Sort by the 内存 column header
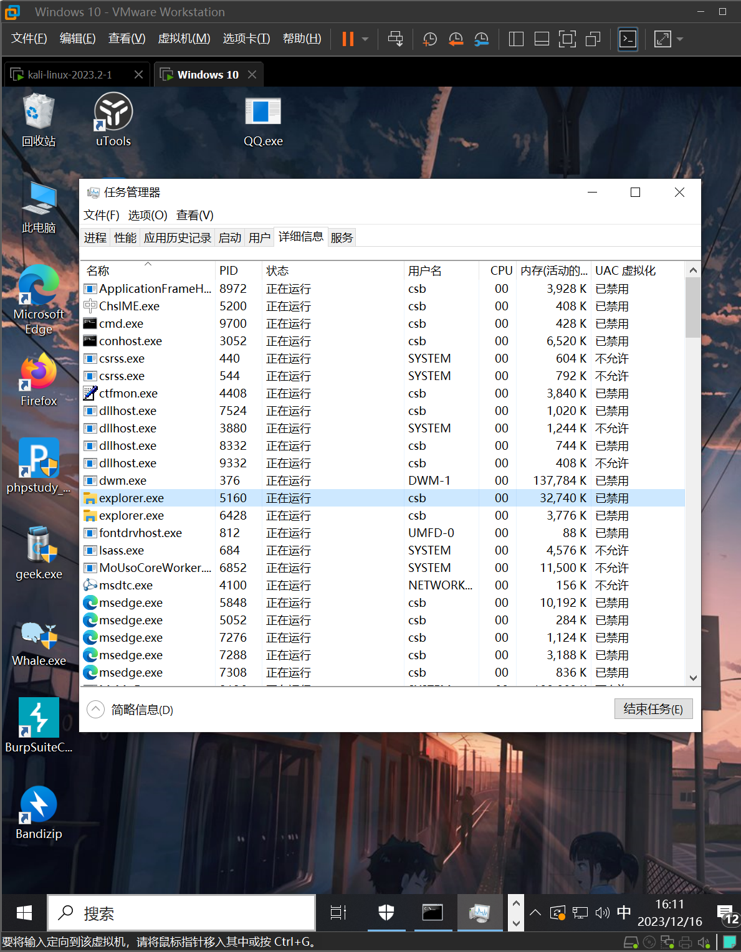Image resolution: width=741 pixels, height=952 pixels. [x=554, y=270]
